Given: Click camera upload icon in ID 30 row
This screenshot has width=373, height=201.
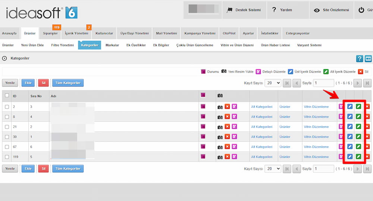Looking at the screenshot, I should [x=220, y=137].
